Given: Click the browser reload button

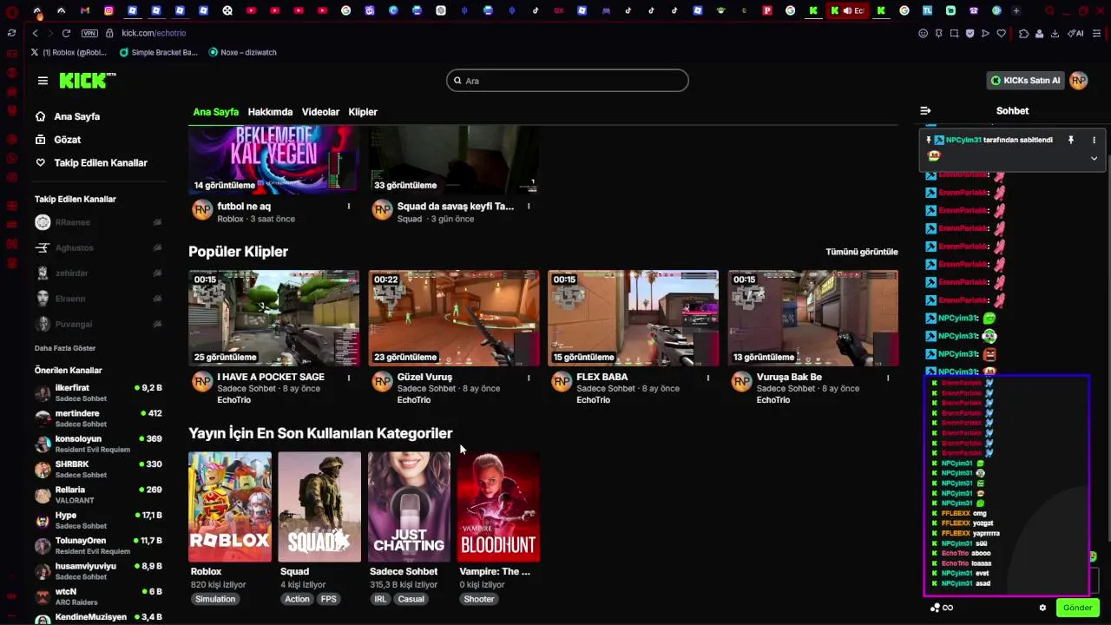Looking at the screenshot, I should (66, 33).
